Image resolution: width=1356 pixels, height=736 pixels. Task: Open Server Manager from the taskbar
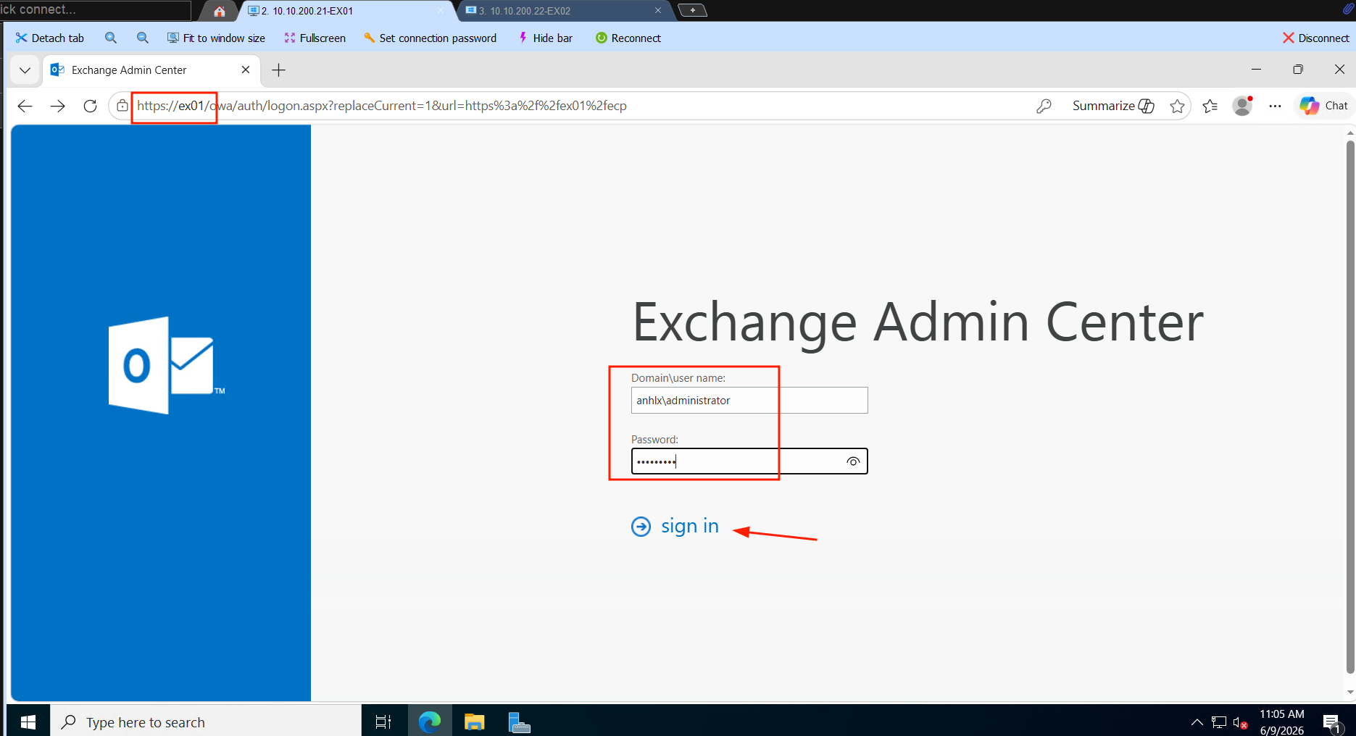(519, 722)
